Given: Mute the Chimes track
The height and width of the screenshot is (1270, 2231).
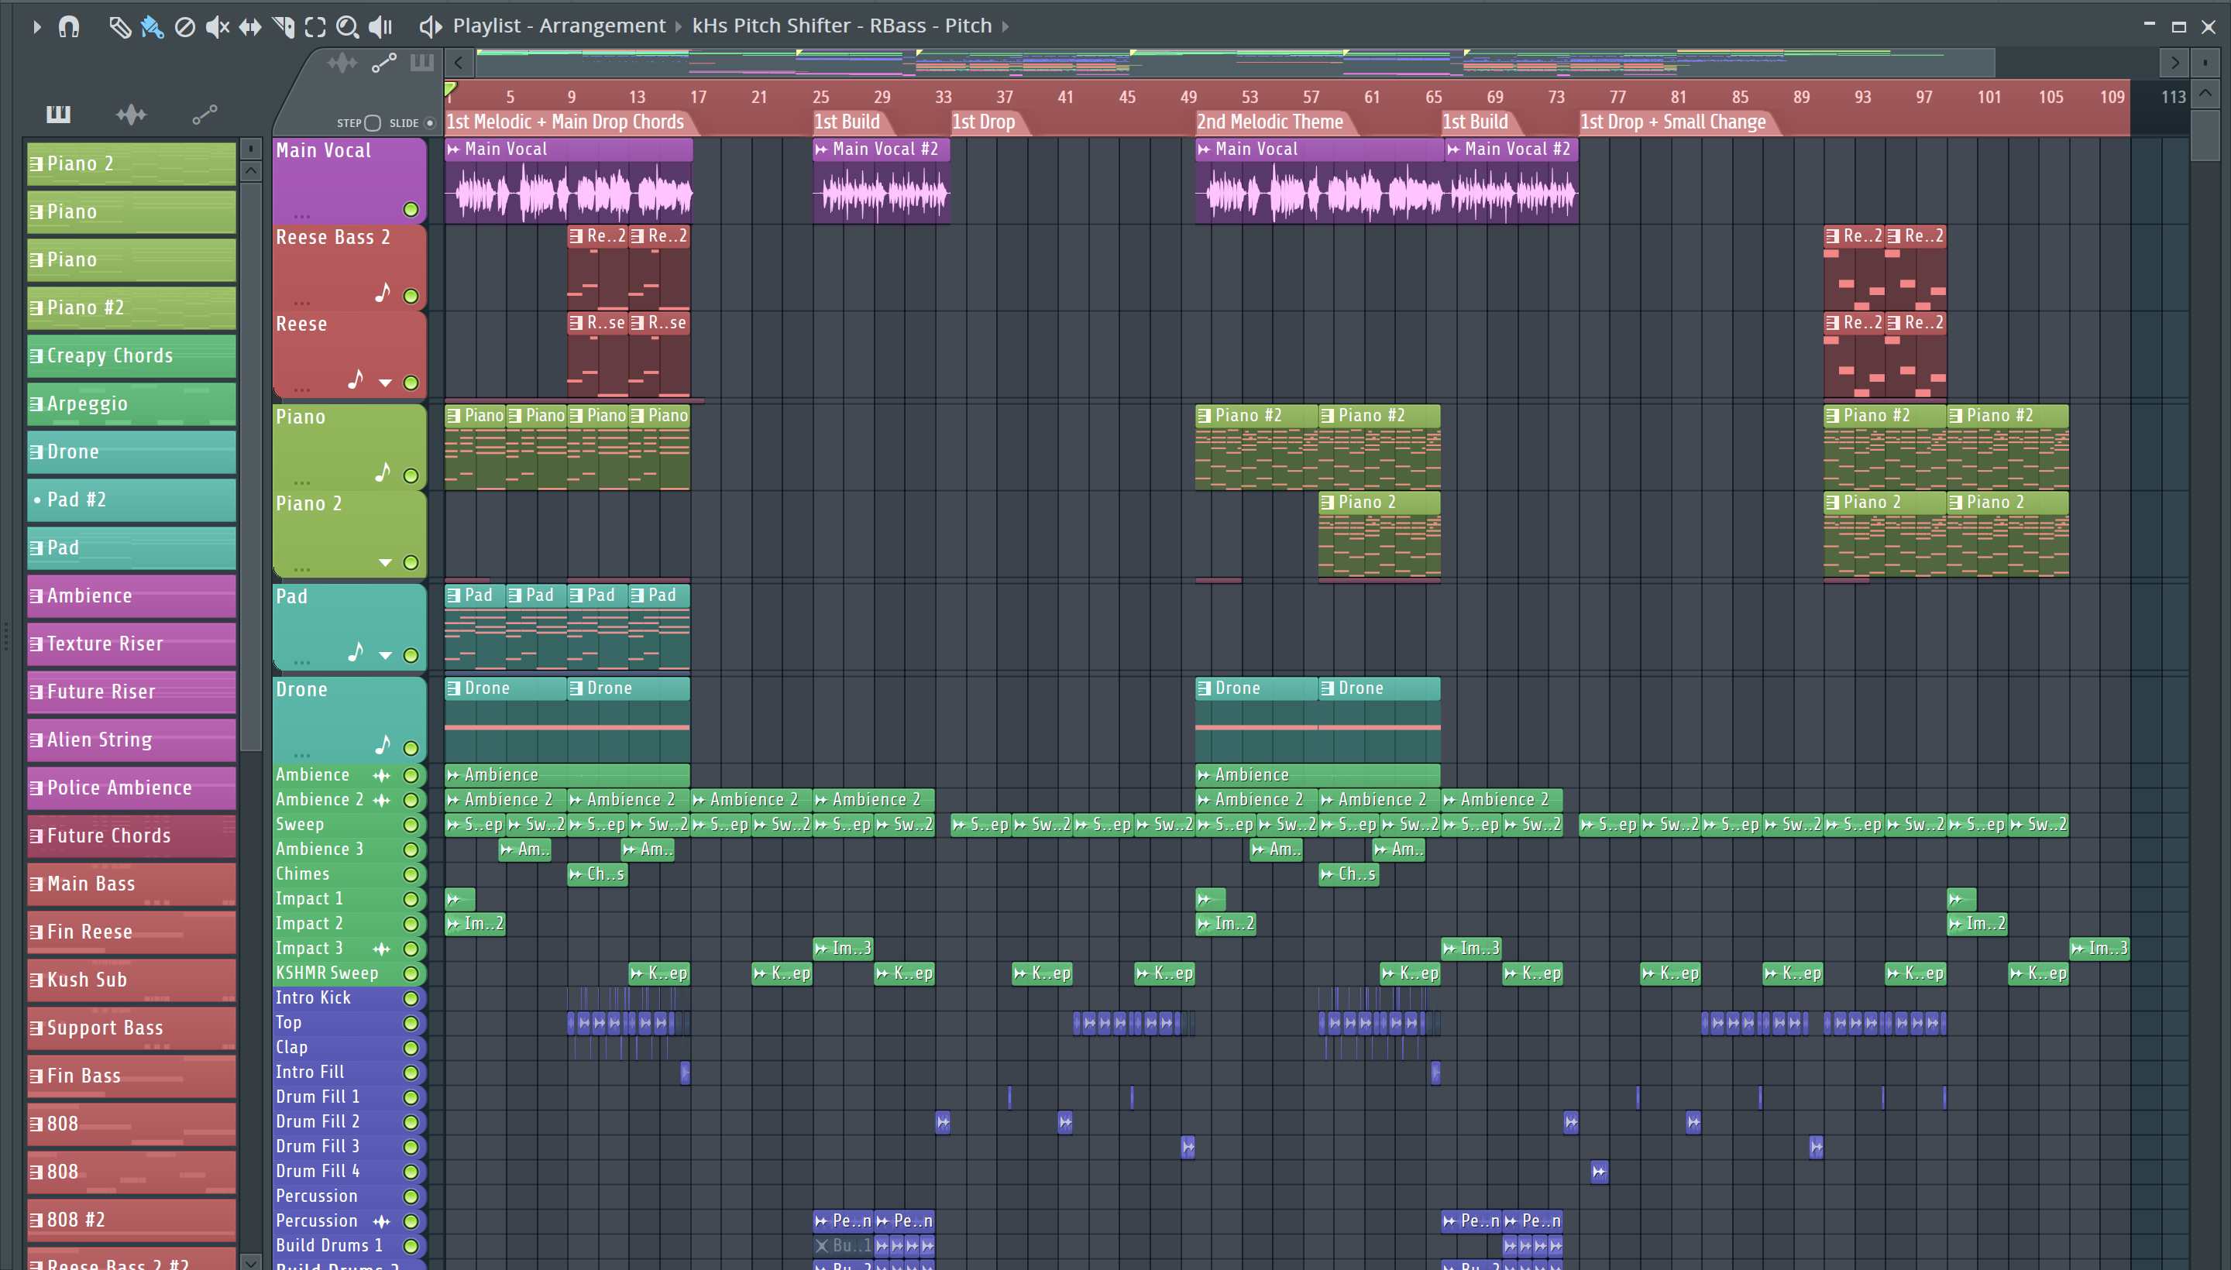Looking at the screenshot, I should click(x=411, y=874).
